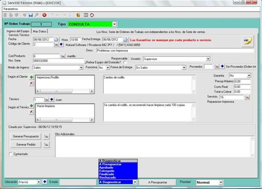Viewport: 262px width, 189px height.
Task: Click the Hora time field
Action: (75, 40)
